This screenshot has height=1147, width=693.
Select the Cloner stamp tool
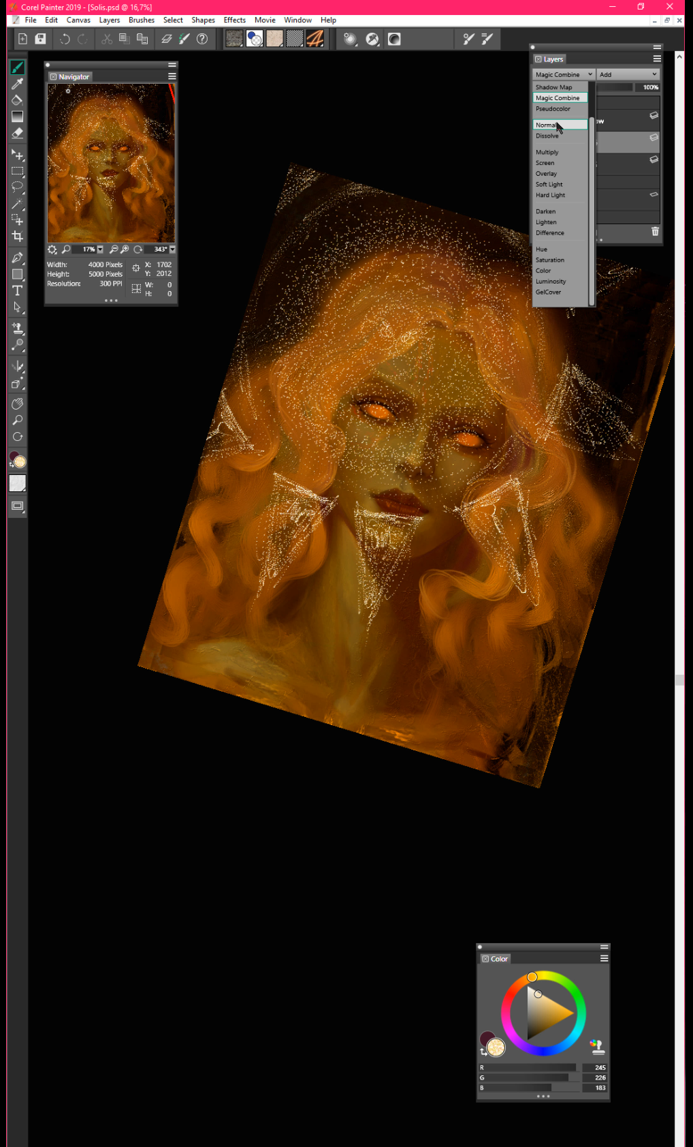coord(18,328)
